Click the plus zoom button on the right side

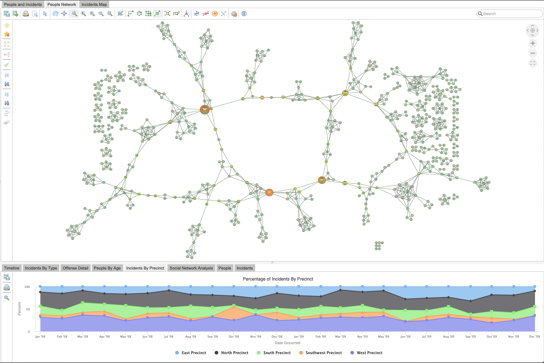coord(533,43)
